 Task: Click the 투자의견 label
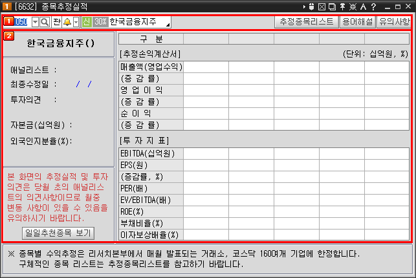26,100
